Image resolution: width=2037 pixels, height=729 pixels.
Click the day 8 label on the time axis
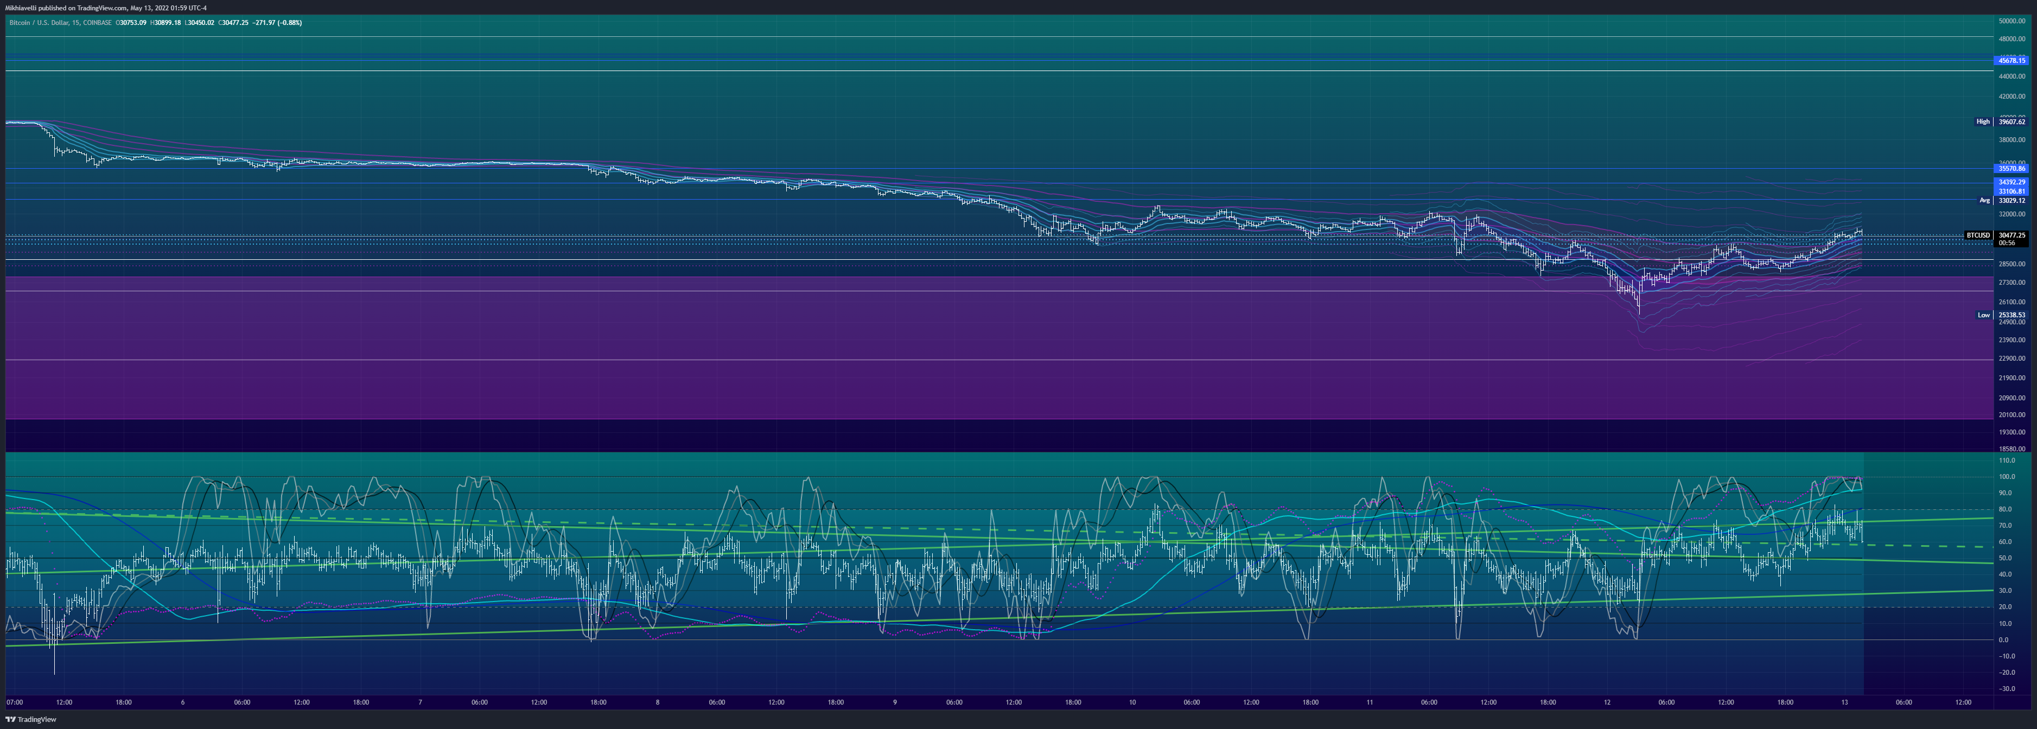coord(658,702)
